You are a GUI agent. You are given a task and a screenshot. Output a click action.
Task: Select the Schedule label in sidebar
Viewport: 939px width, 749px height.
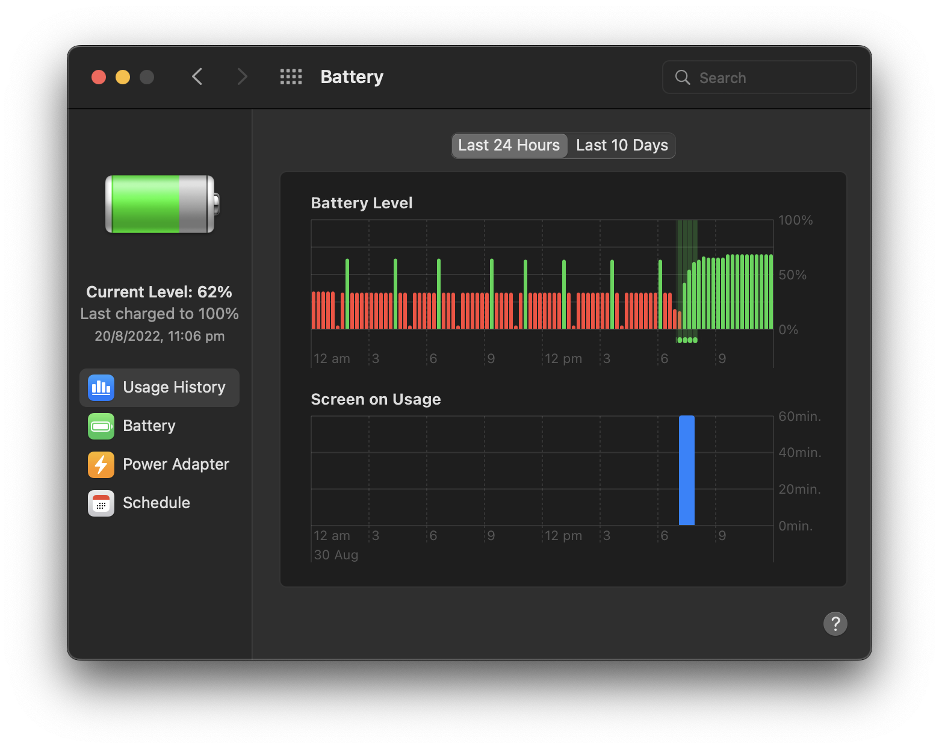pyautogui.click(x=156, y=503)
